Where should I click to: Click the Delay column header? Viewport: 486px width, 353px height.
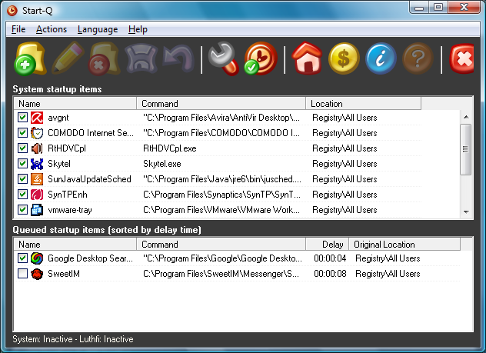pyautogui.click(x=328, y=245)
